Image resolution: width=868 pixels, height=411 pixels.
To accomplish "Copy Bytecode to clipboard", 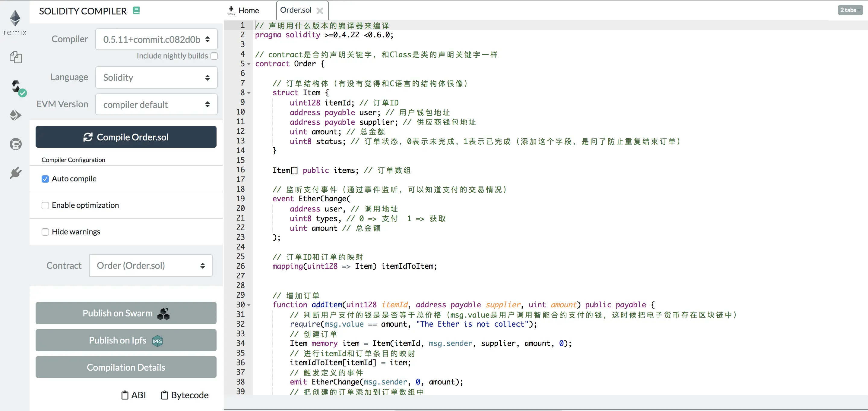I will click(185, 395).
